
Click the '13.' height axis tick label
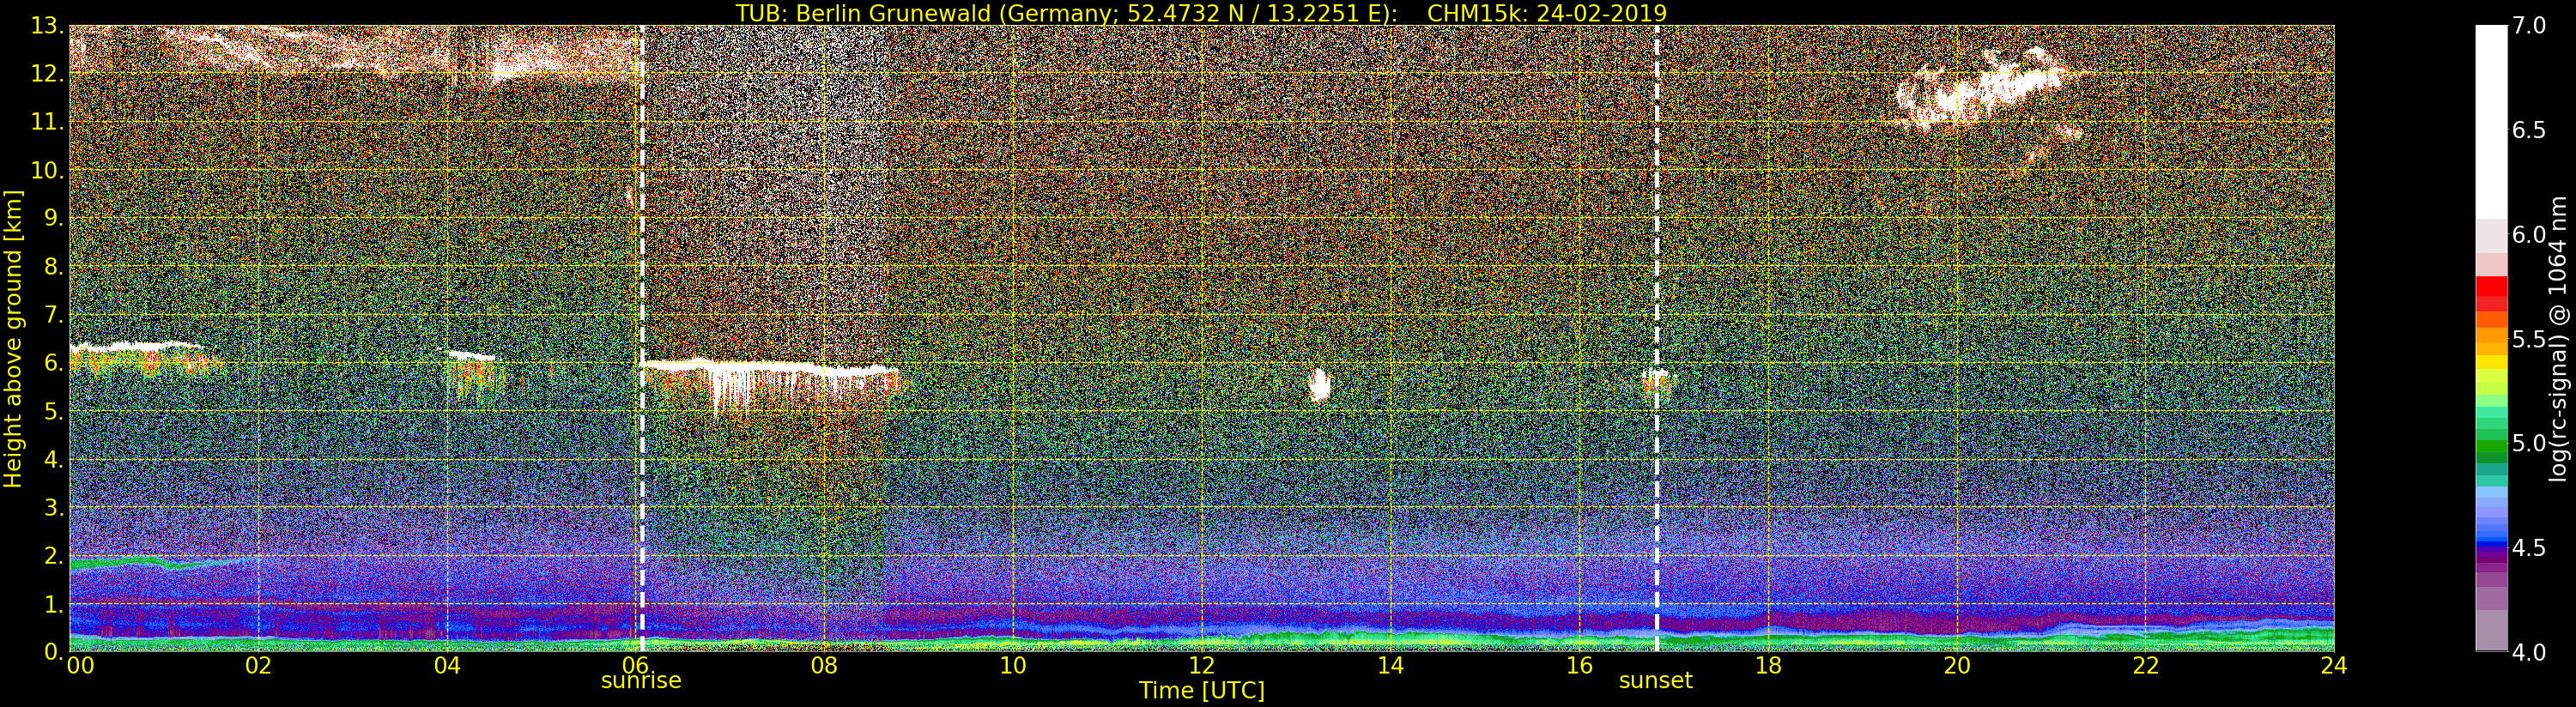(x=47, y=26)
